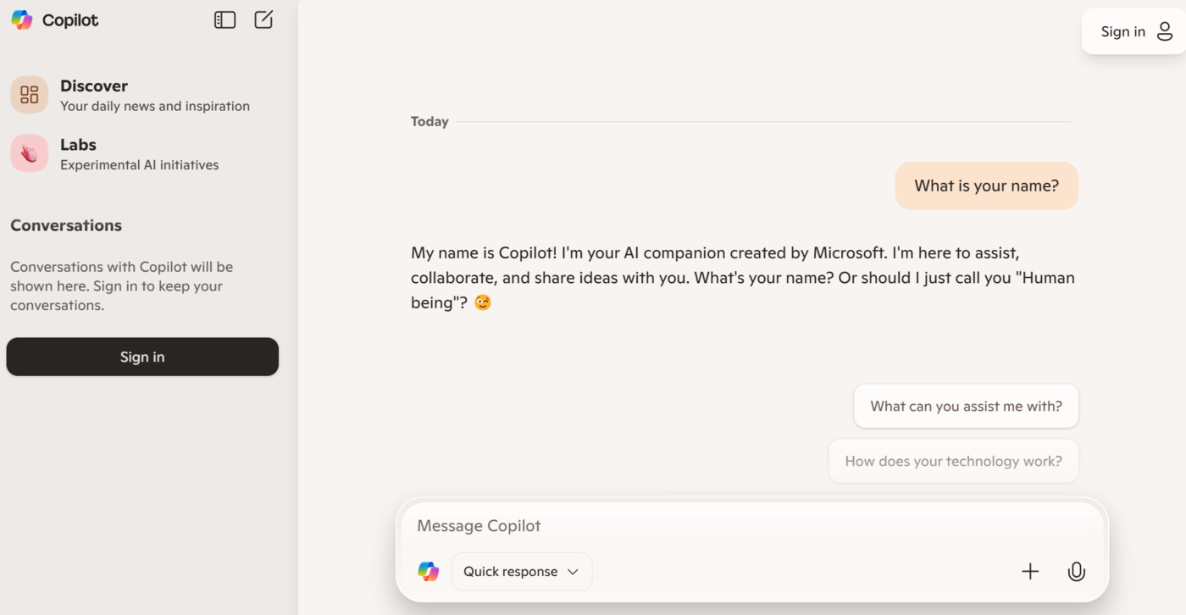Click the Labs hand icon
This screenshot has width=1186, height=615.
(x=30, y=153)
